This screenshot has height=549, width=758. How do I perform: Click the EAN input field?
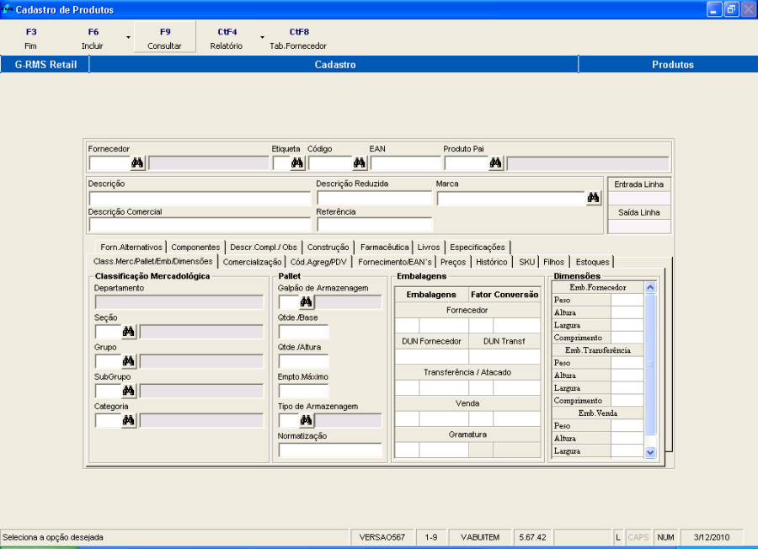pyautogui.click(x=405, y=163)
